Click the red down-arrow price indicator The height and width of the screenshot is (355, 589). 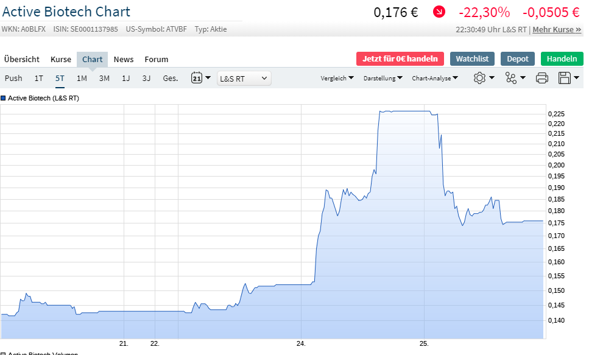click(439, 12)
